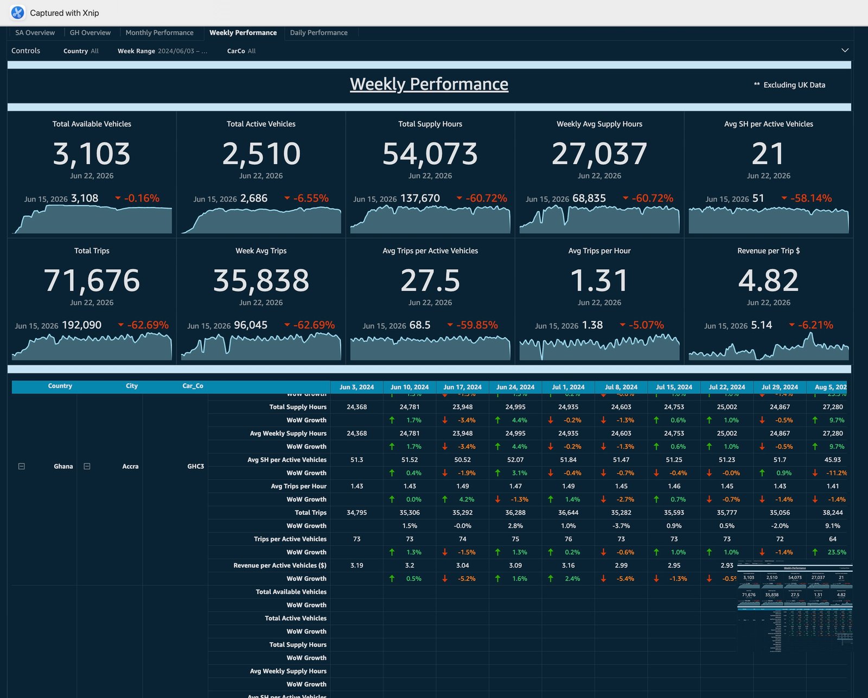The height and width of the screenshot is (698, 868).
Task: Switch to GH Overview tab
Action: [90, 33]
